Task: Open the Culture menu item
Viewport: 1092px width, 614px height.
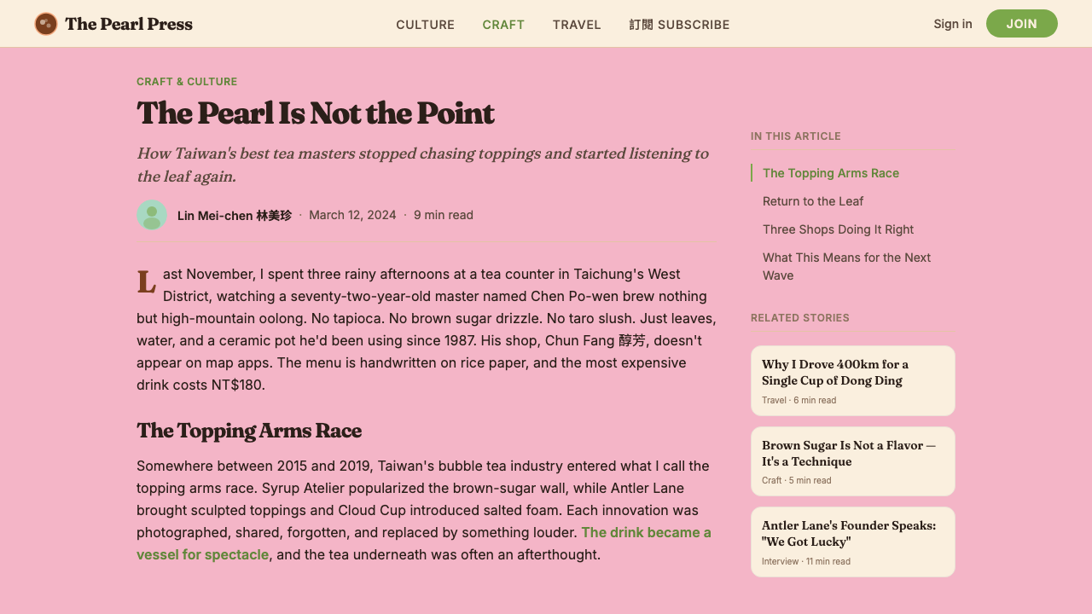Action: (425, 25)
